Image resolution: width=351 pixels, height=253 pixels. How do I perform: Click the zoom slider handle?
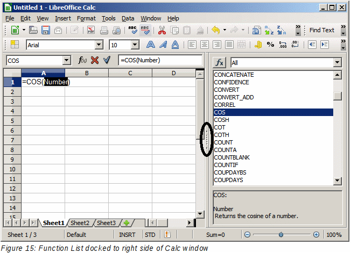click(281, 234)
